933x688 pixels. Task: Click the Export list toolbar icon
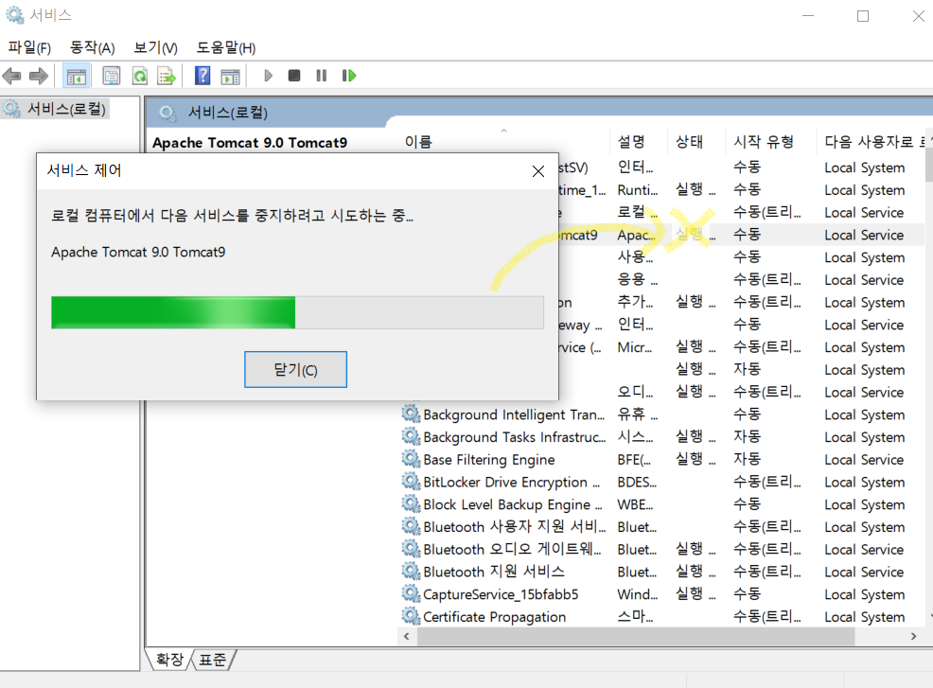pyautogui.click(x=166, y=76)
